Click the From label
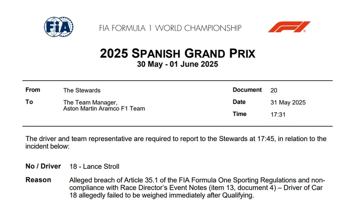 coord(33,90)
